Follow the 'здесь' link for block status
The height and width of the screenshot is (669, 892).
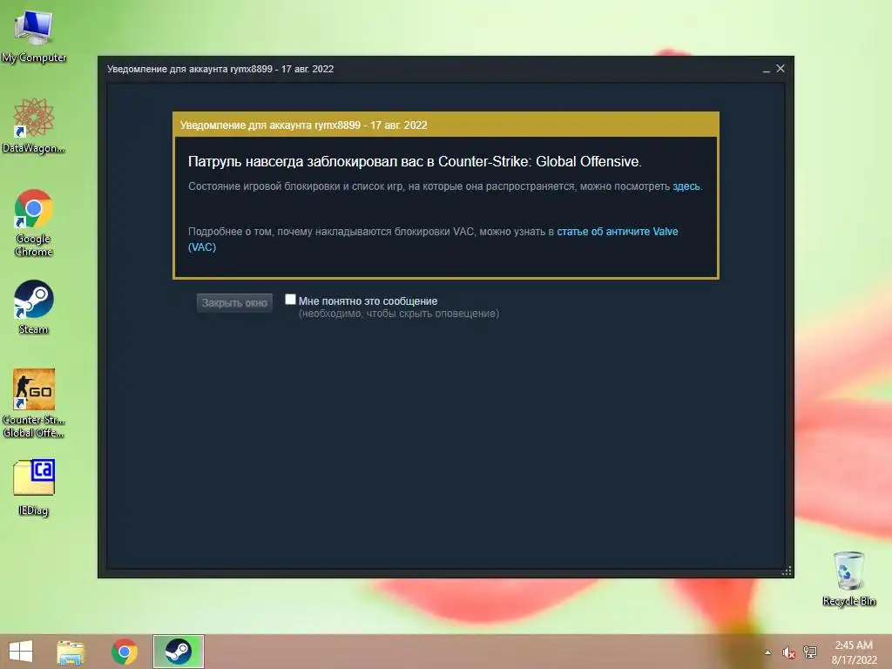686,186
